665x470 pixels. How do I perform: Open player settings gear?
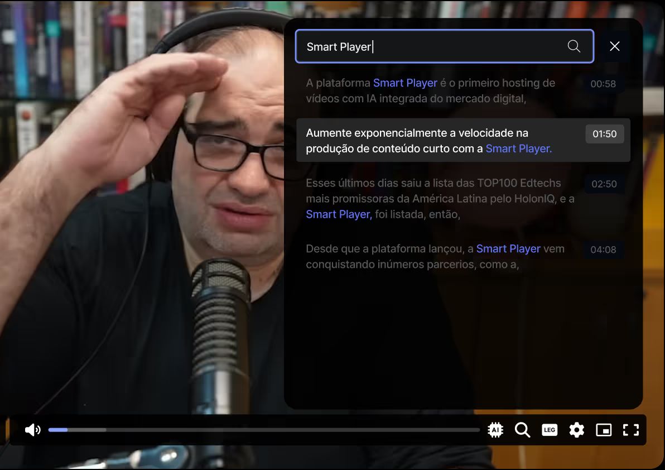pyautogui.click(x=576, y=430)
